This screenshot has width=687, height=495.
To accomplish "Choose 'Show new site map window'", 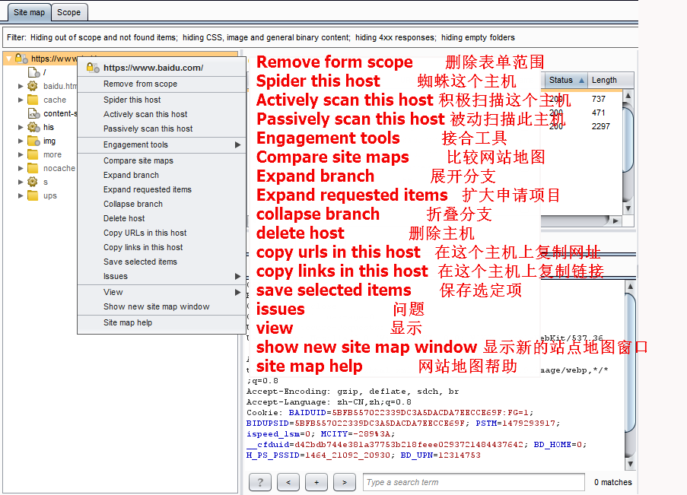I will (161, 306).
